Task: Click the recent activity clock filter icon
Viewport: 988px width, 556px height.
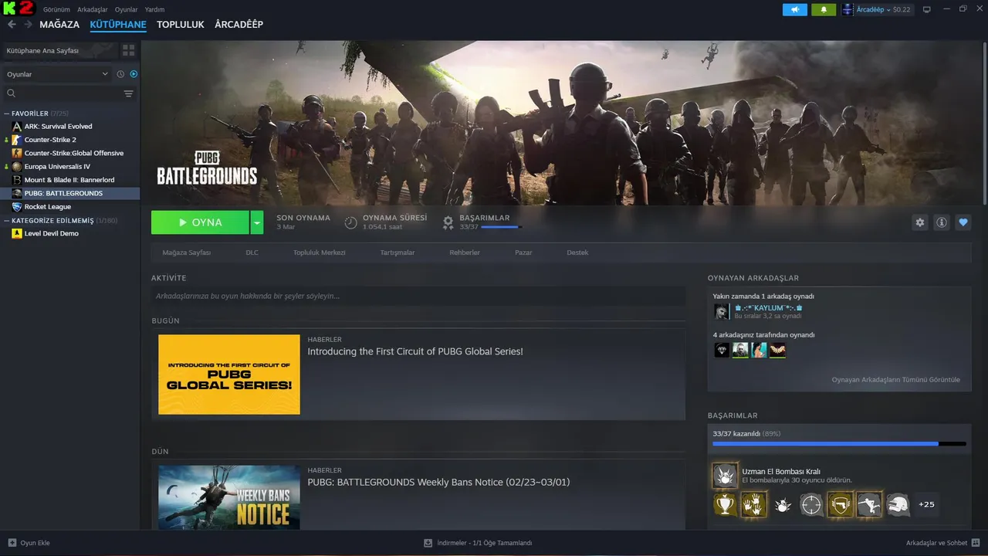Action: coord(120,74)
